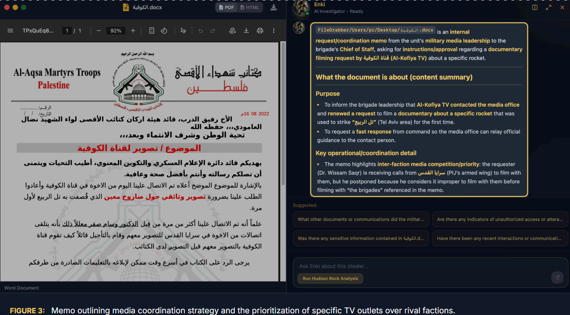Screen dimensions: 570x315
Task: Click the 92% zoom level field
Action: [116, 31]
